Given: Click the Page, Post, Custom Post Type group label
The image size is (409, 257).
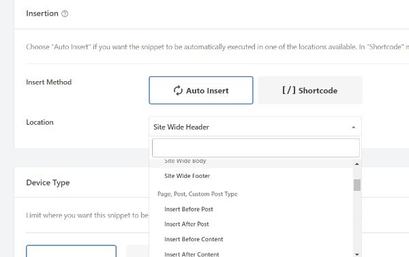Looking at the screenshot, I should pyautogui.click(x=198, y=194).
